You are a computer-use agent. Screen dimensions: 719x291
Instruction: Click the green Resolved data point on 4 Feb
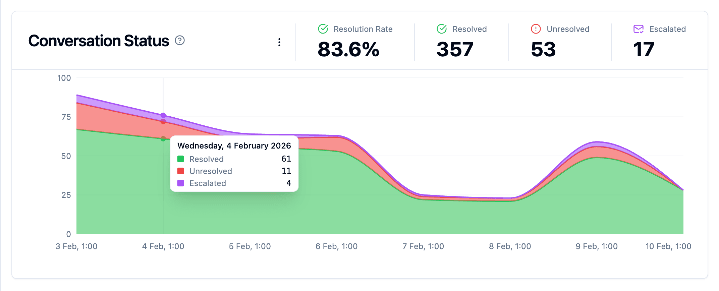click(x=163, y=138)
